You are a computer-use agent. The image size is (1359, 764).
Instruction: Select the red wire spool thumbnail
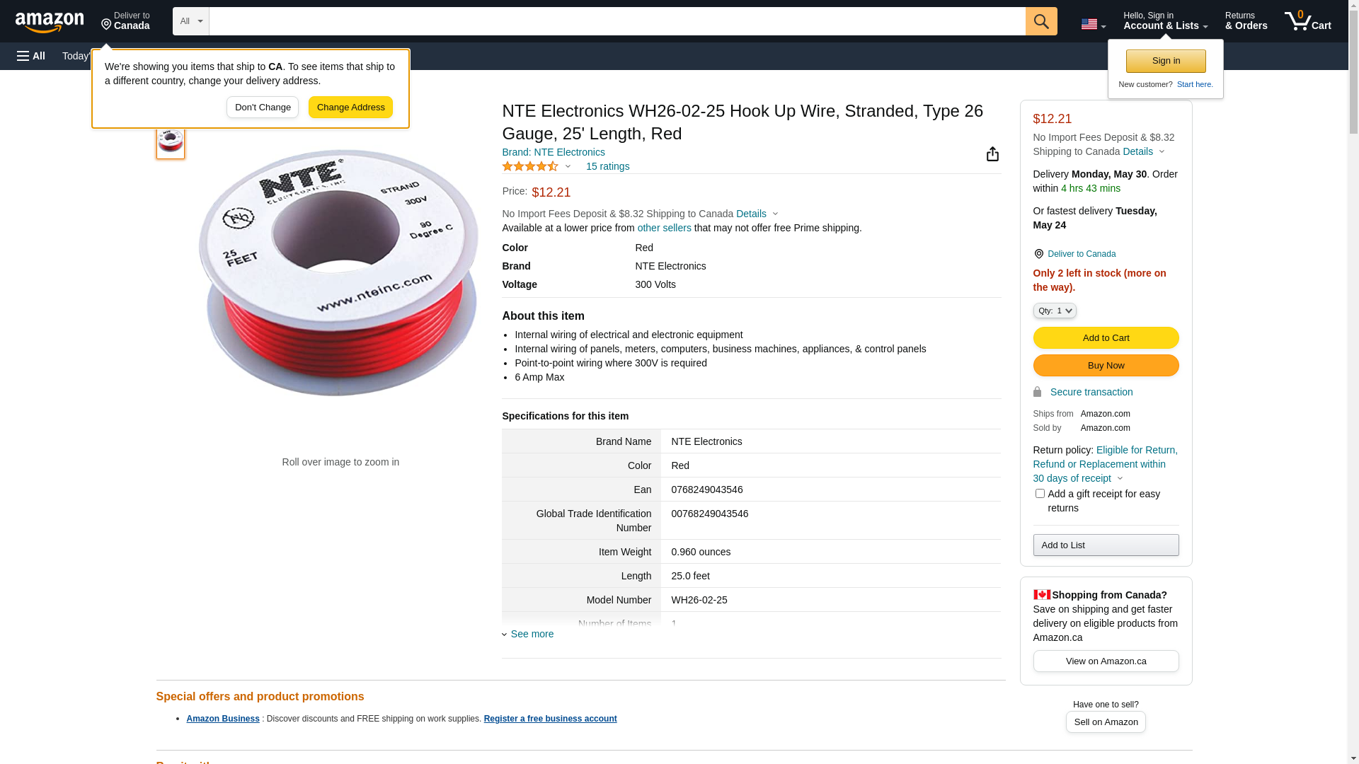tap(171, 141)
